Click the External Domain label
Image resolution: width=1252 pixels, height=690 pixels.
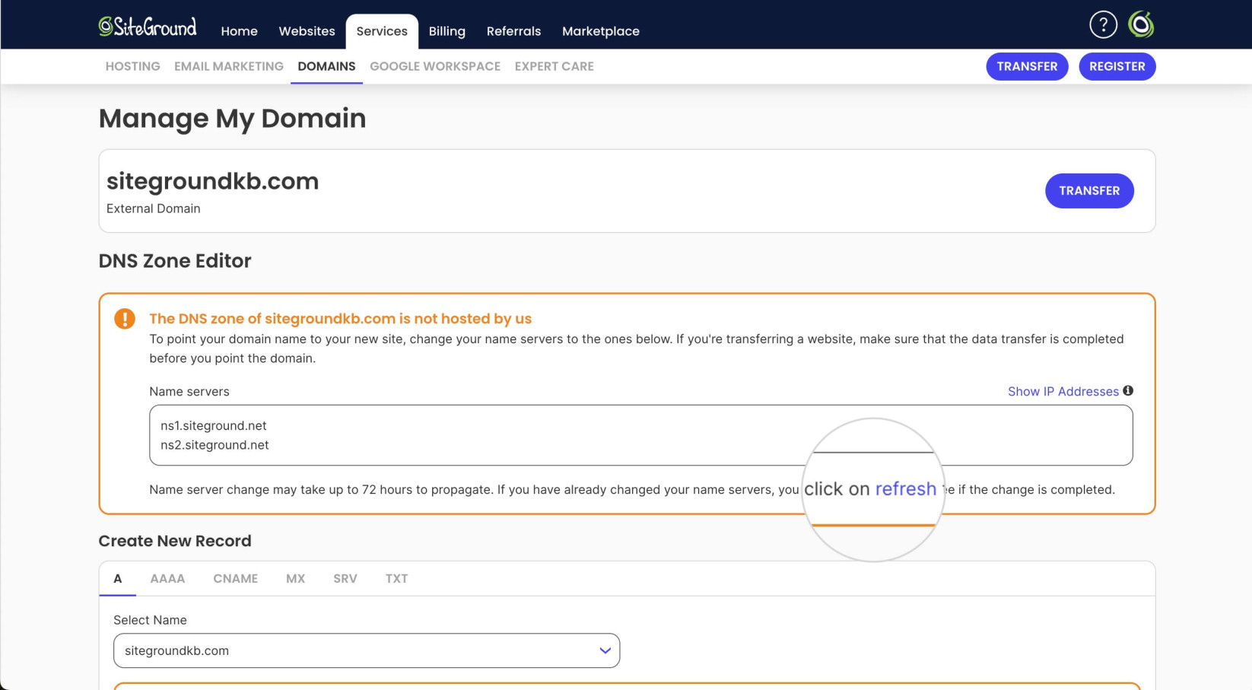pyautogui.click(x=154, y=208)
